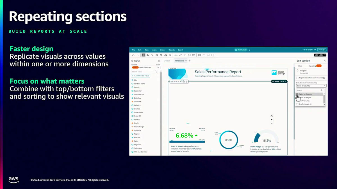
Task: Open the Insert menu
Action: (x=154, y=50)
